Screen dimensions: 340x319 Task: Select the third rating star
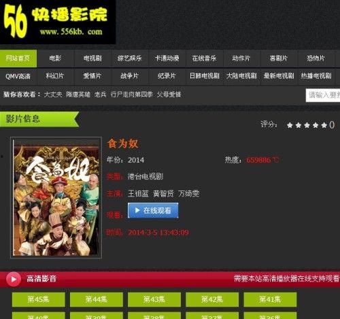[x=307, y=125]
